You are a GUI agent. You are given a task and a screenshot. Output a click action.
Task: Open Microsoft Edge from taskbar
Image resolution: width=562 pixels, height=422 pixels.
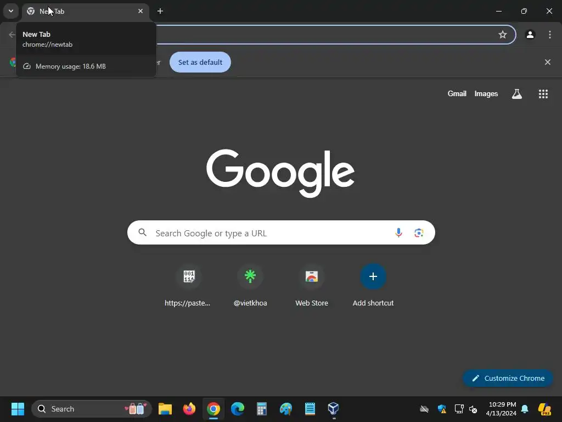[x=237, y=409]
